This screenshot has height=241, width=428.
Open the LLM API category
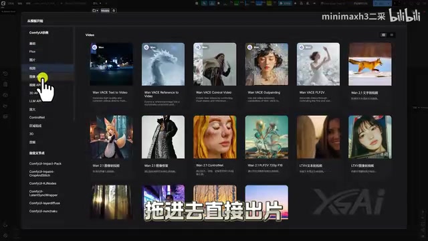click(x=35, y=101)
